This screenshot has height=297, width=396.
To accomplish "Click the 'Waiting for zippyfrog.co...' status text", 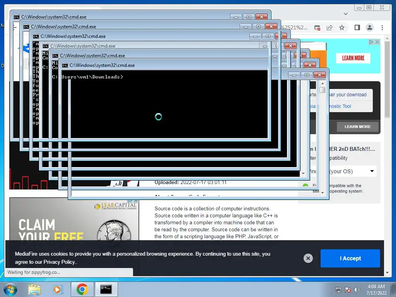I will pos(34,272).
